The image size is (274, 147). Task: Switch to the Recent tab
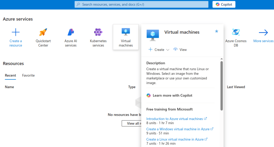[10, 75]
